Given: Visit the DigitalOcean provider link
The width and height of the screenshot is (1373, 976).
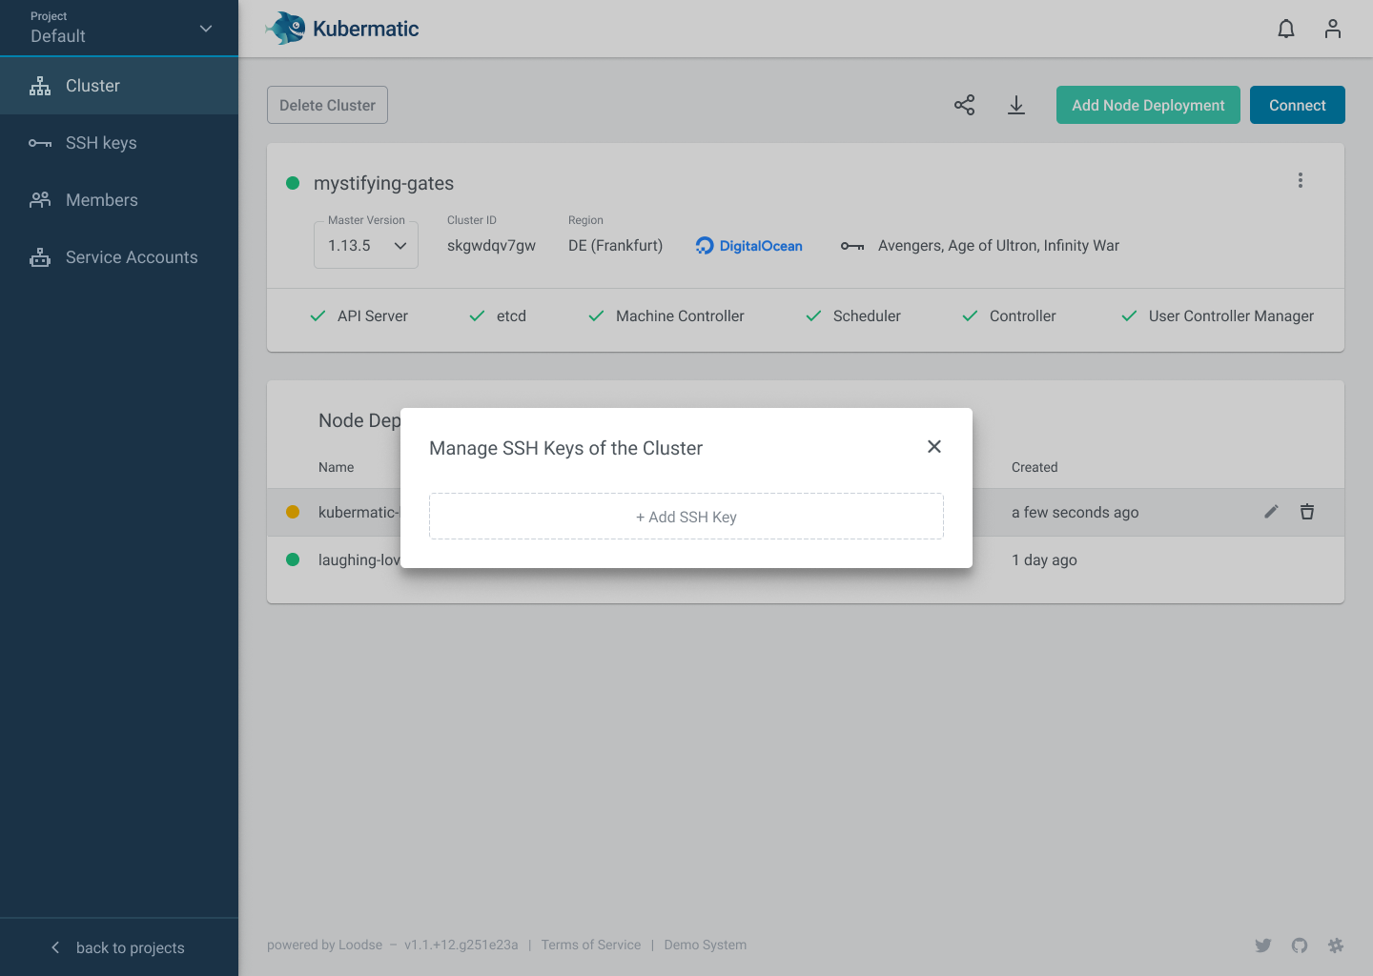Looking at the screenshot, I should pyautogui.click(x=748, y=245).
